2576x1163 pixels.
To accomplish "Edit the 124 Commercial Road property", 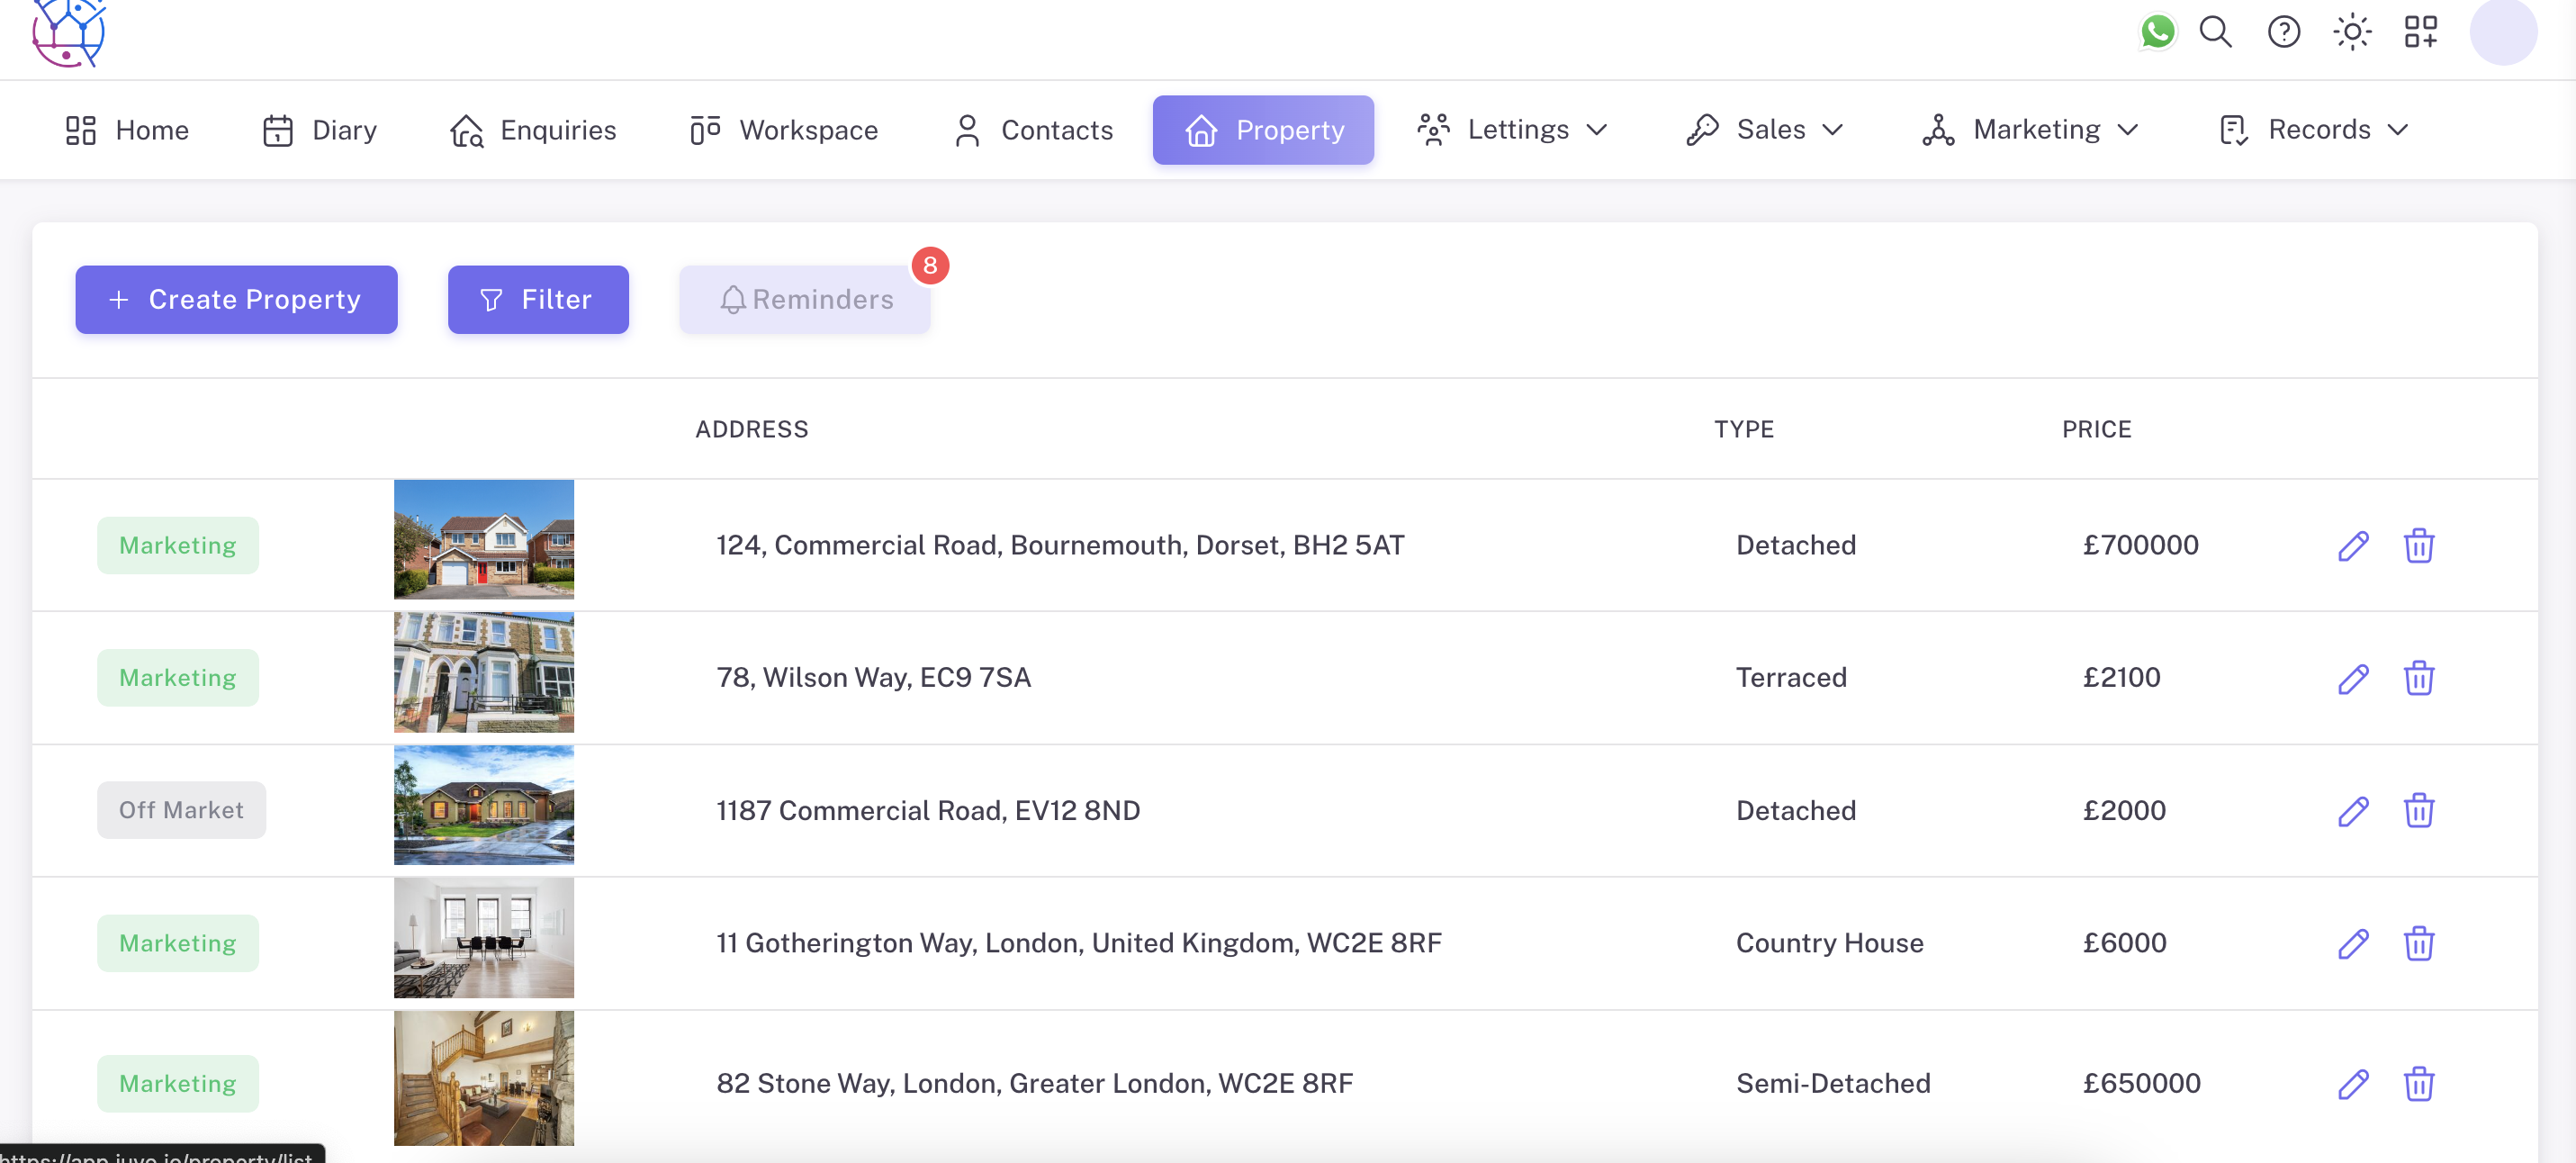I will tap(2353, 546).
